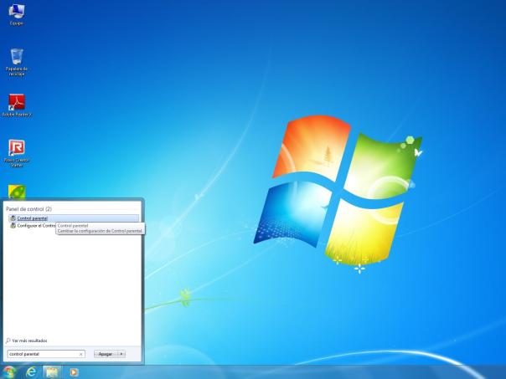Clear the search text with the X button
The height and width of the screenshot is (379, 506).
[81, 354]
